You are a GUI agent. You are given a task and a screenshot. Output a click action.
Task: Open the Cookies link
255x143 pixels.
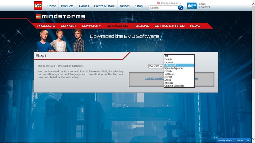point(239,140)
